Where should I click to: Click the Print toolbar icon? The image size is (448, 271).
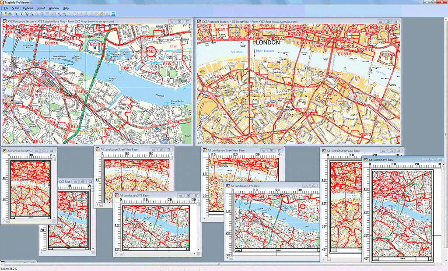pos(10,14)
